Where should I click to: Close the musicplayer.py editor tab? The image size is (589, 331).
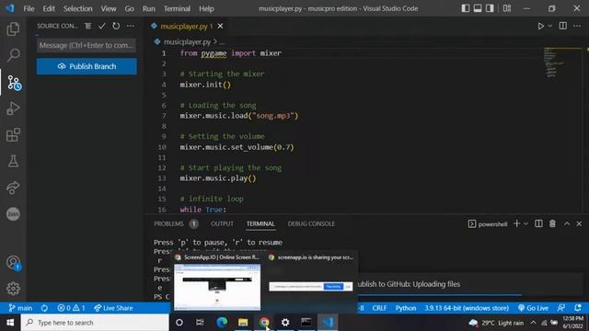tap(221, 26)
